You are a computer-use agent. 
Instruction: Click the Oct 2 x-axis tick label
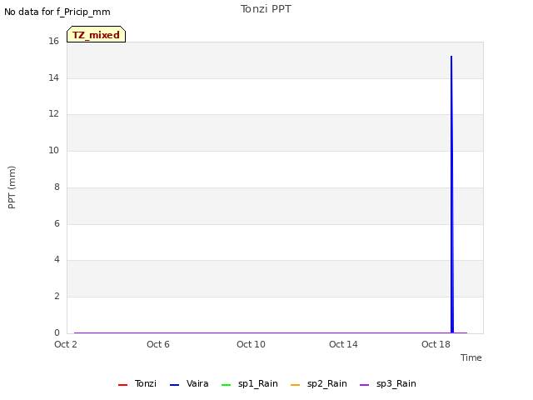(66, 344)
